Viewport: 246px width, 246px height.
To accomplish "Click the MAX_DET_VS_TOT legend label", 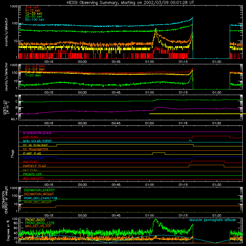I will click(38, 226).
